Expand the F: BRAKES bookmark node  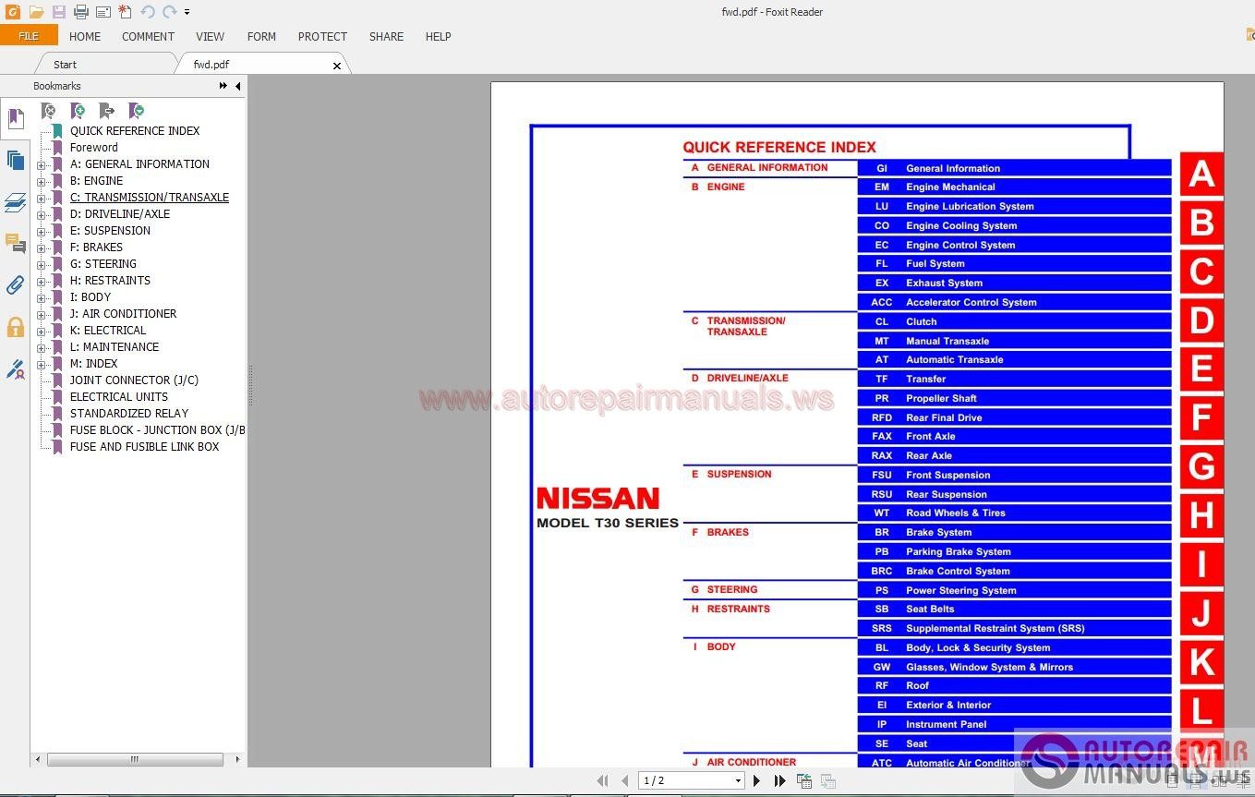pos(41,248)
